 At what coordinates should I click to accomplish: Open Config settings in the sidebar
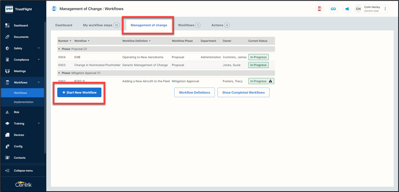coord(18,146)
